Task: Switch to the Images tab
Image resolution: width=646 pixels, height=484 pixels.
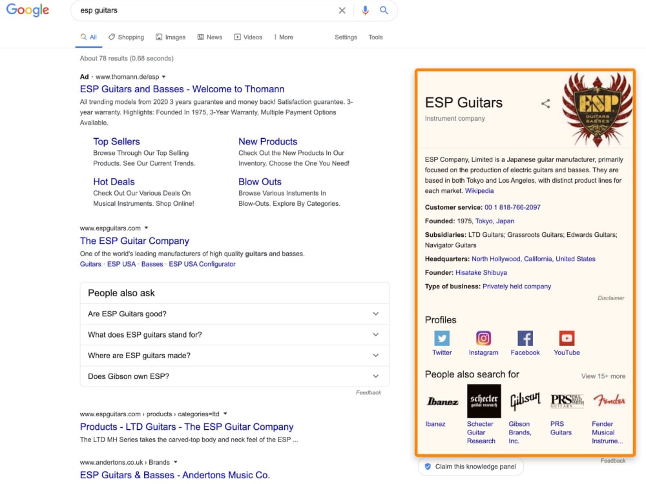Action: pyautogui.click(x=171, y=37)
